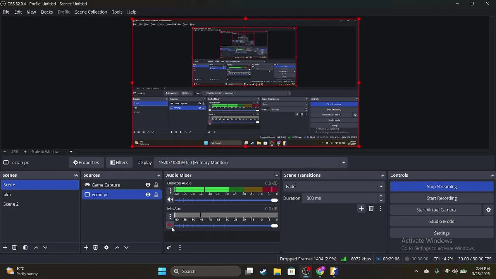Open Docks menu
The height and width of the screenshot is (279, 496).
coord(47,12)
